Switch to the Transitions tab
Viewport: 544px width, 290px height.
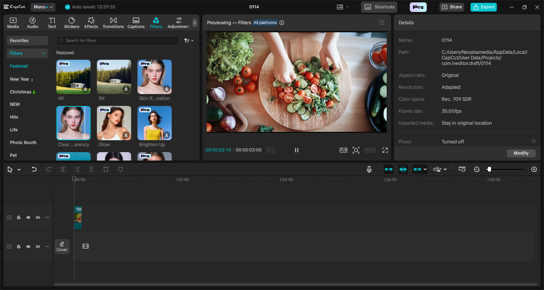[113, 23]
